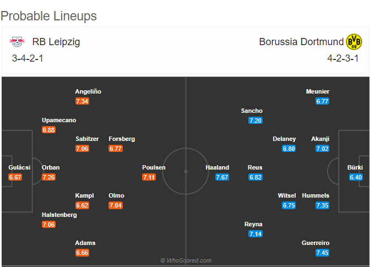Open the Borussia Dortmund team link
Screen dimensions: 370x267
(301, 42)
